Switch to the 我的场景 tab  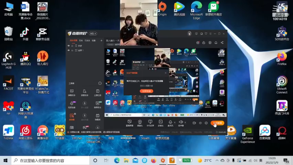(x=74, y=40)
